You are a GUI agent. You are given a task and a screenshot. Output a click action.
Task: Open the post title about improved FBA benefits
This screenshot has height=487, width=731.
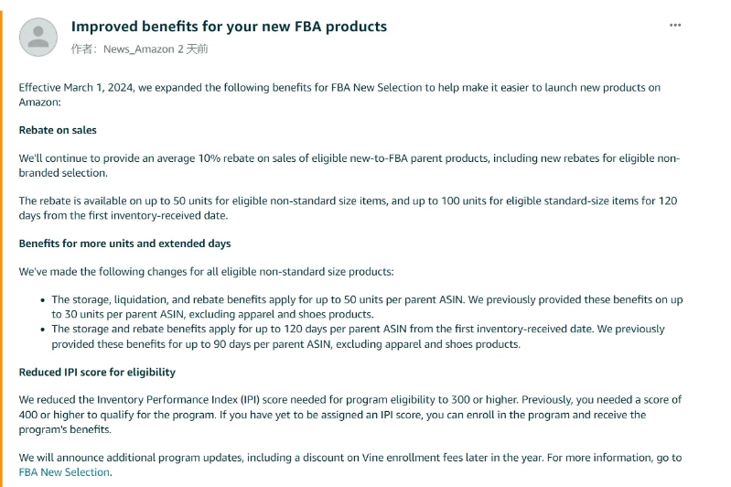click(229, 27)
